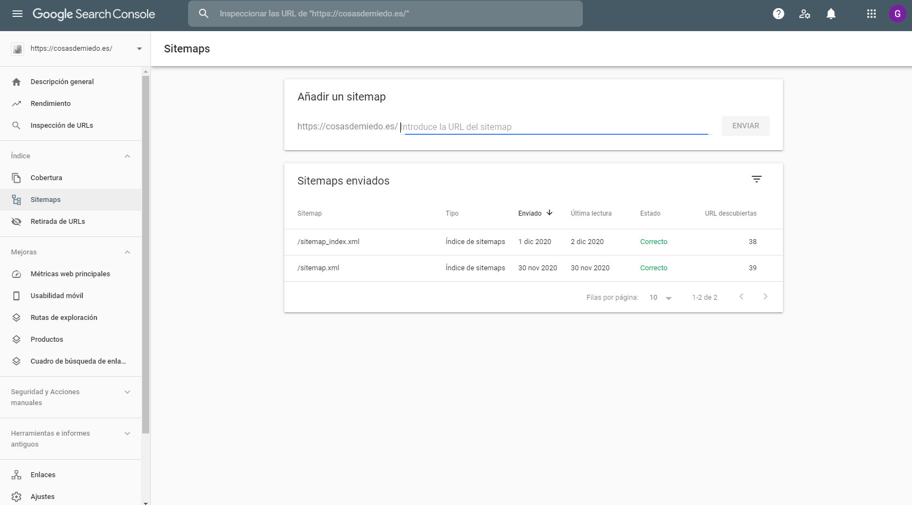Click the Cobertura pages icon

pos(16,178)
